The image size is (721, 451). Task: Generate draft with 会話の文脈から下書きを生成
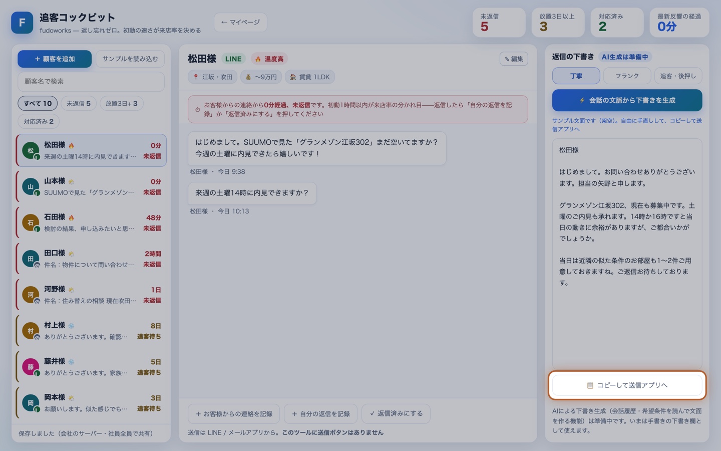click(x=627, y=100)
